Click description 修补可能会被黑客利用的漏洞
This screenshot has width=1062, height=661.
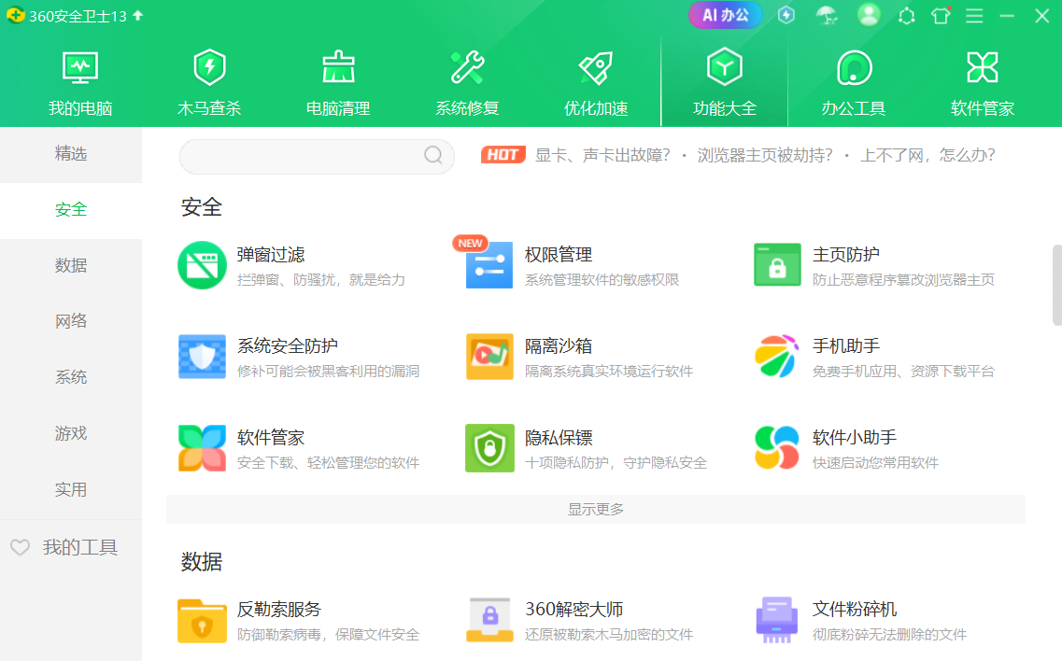point(329,372)
